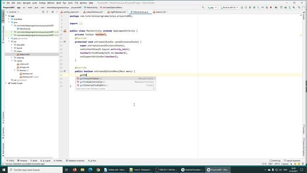
Task: Click Select Opened File target icon
Action: (x=43, y=12)
